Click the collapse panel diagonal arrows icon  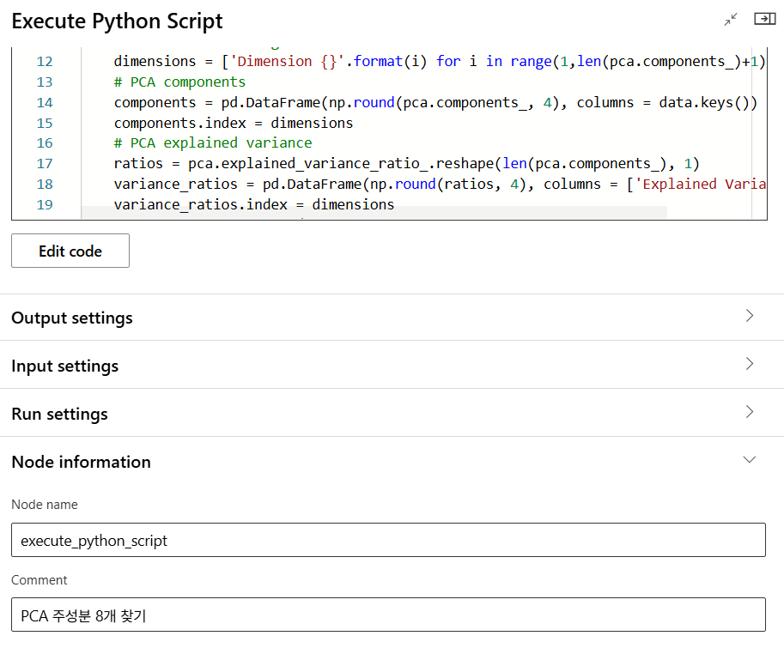(x=731, y=20)
